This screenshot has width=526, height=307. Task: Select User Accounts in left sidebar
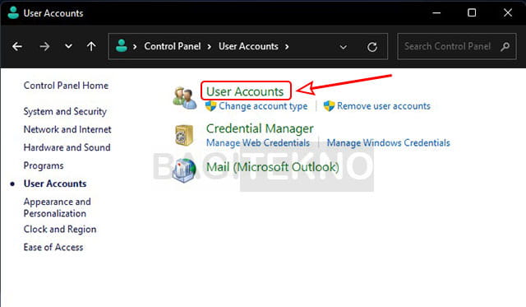[55, 184]
